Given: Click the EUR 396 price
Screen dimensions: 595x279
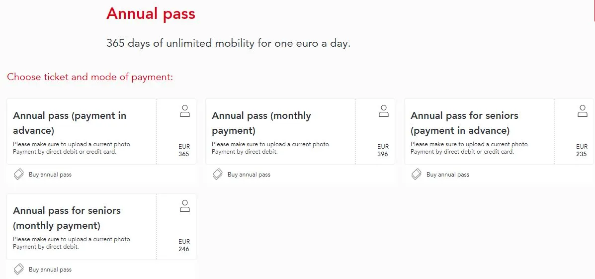Looking at the screenshot, I should click(x=383, y=150).
